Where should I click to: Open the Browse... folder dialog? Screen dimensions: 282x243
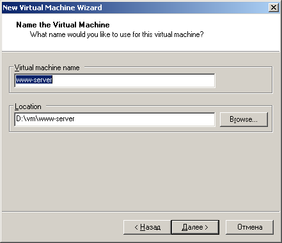(244, 119)
